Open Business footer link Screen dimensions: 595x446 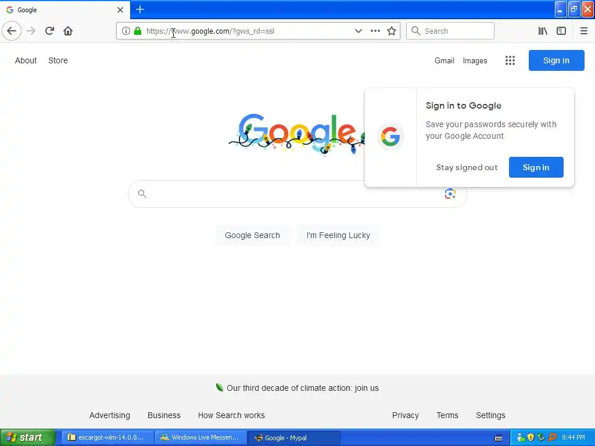point(164,415)
